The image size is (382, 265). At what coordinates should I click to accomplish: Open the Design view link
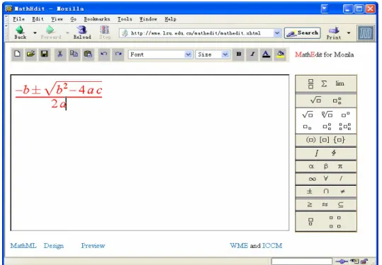(x=54, y=246)
